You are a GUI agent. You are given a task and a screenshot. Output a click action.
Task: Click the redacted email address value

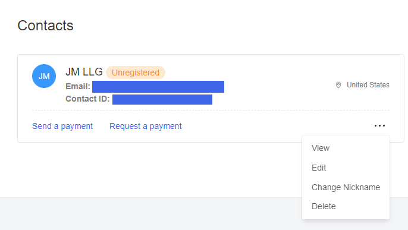click(158, 87)
